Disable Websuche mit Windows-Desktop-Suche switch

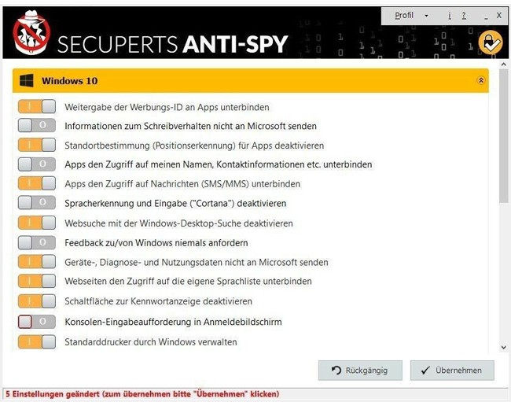tap(37, 223)
